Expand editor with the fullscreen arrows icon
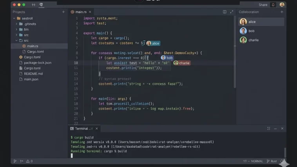297x167 pixels. (232, 12)
